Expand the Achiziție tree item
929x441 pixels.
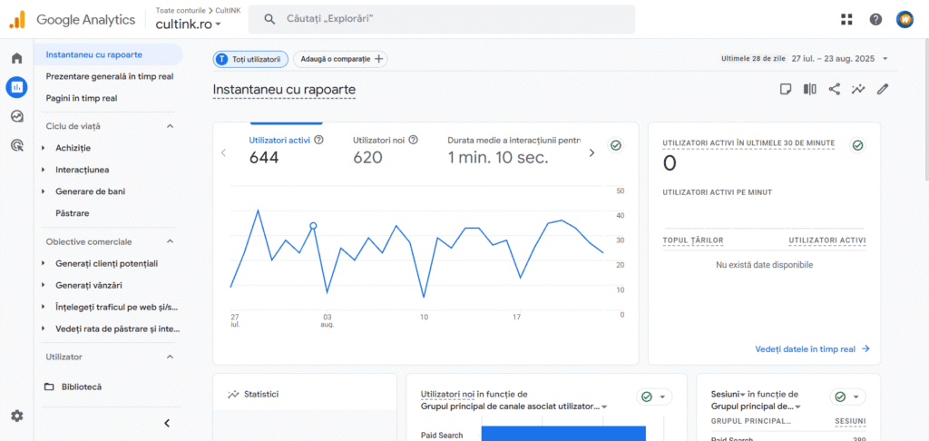point(44,148)
